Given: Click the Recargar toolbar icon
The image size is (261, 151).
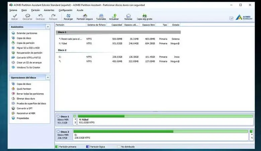Looking at the screenshot, I should pyautogui.click(x=68, y=17).
